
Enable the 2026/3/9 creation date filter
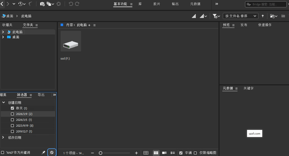(x=12, y=114)
